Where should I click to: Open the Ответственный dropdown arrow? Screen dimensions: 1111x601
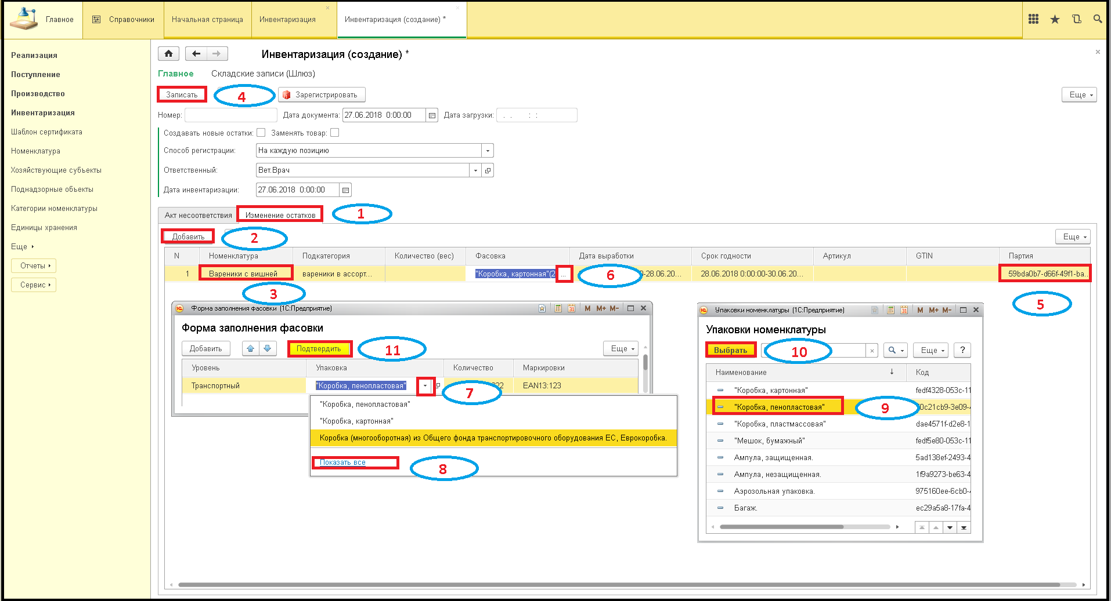click(x=475, y=170)
